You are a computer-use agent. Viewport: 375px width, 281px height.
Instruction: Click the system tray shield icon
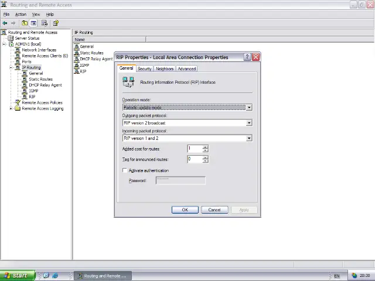pyautogui.click(x=354, y=276)
